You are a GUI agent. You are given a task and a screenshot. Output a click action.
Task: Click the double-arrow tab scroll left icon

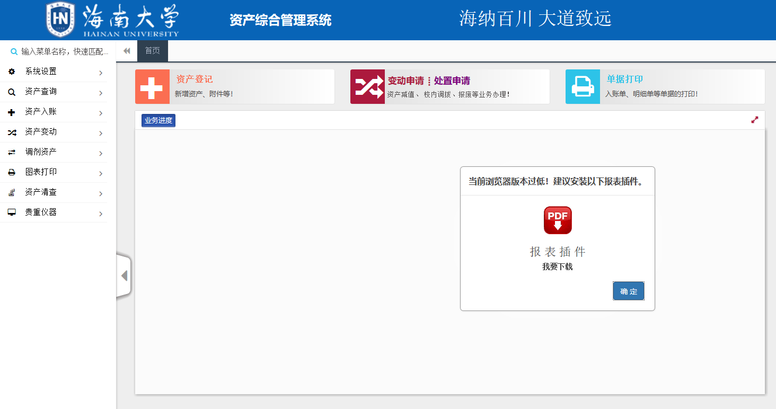[127, 51]
